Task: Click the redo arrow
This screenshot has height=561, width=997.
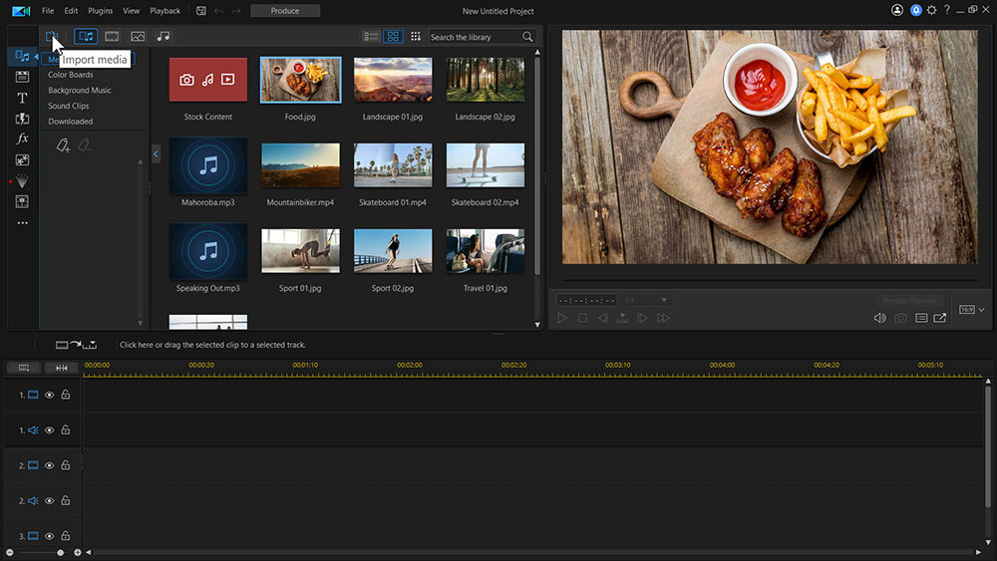Action: [x=236, y=11]
